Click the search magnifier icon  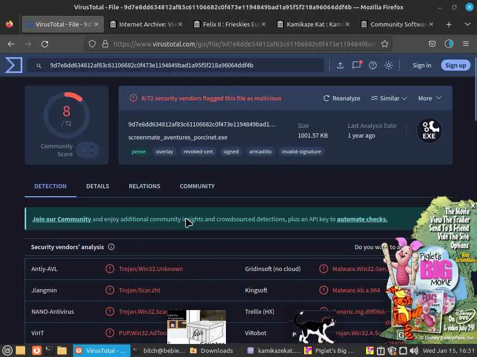point(39,66)
